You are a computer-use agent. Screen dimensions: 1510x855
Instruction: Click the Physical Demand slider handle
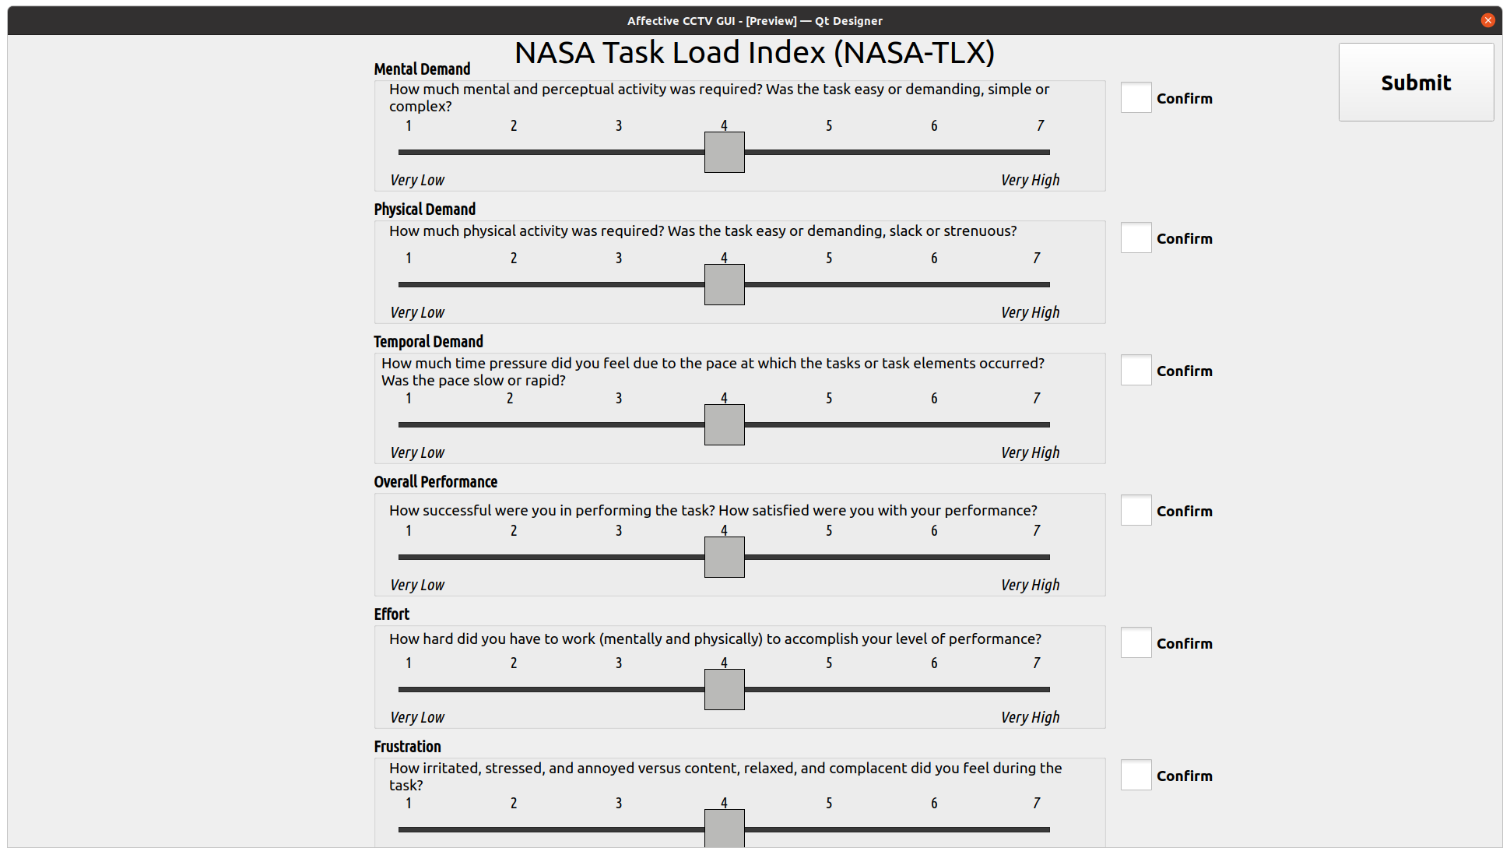(724, 284)
